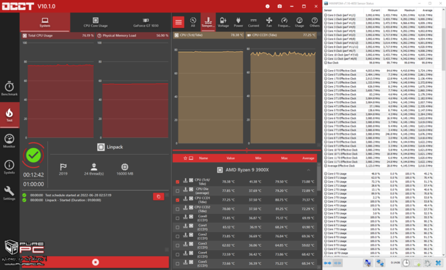Image resolution: width=446 pixels, height=270 pixels.
Task: Click HWiNFO scrollbar down arrow
Action: 443,255
